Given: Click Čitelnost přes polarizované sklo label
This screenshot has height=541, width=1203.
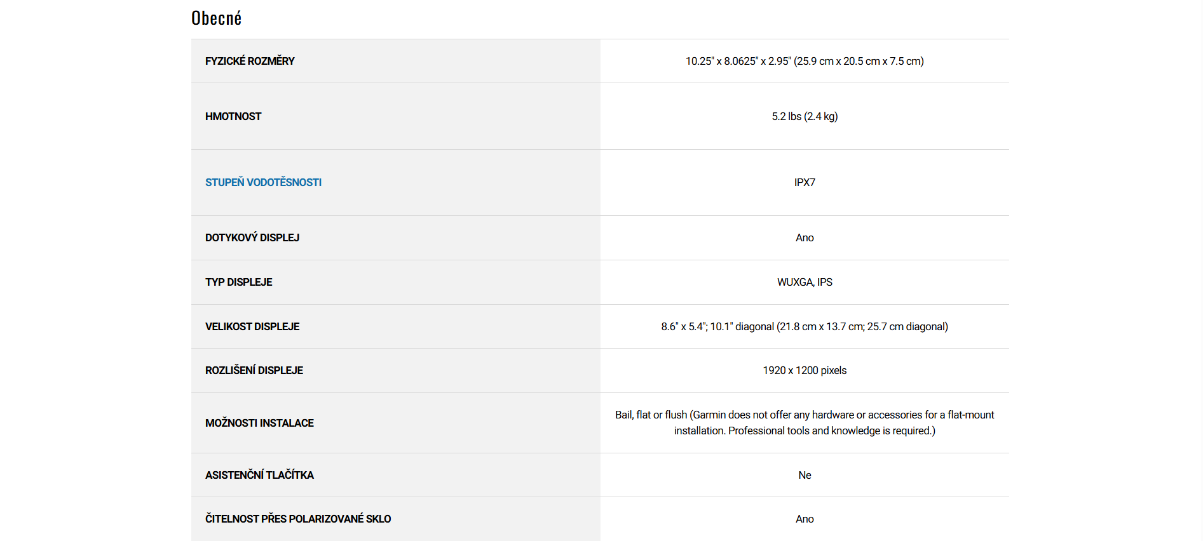Looking at the screenshot, I should (298, 519).
